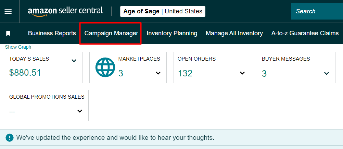This screenshot has width=343, height=149.
Task: Expand the Marketplaces card dropdown
Action: (158, 73)
